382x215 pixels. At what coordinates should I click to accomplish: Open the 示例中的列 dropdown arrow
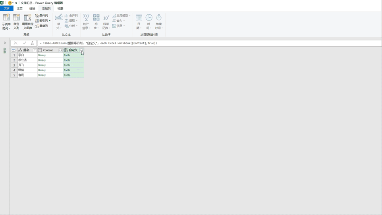tap(10, 29)
